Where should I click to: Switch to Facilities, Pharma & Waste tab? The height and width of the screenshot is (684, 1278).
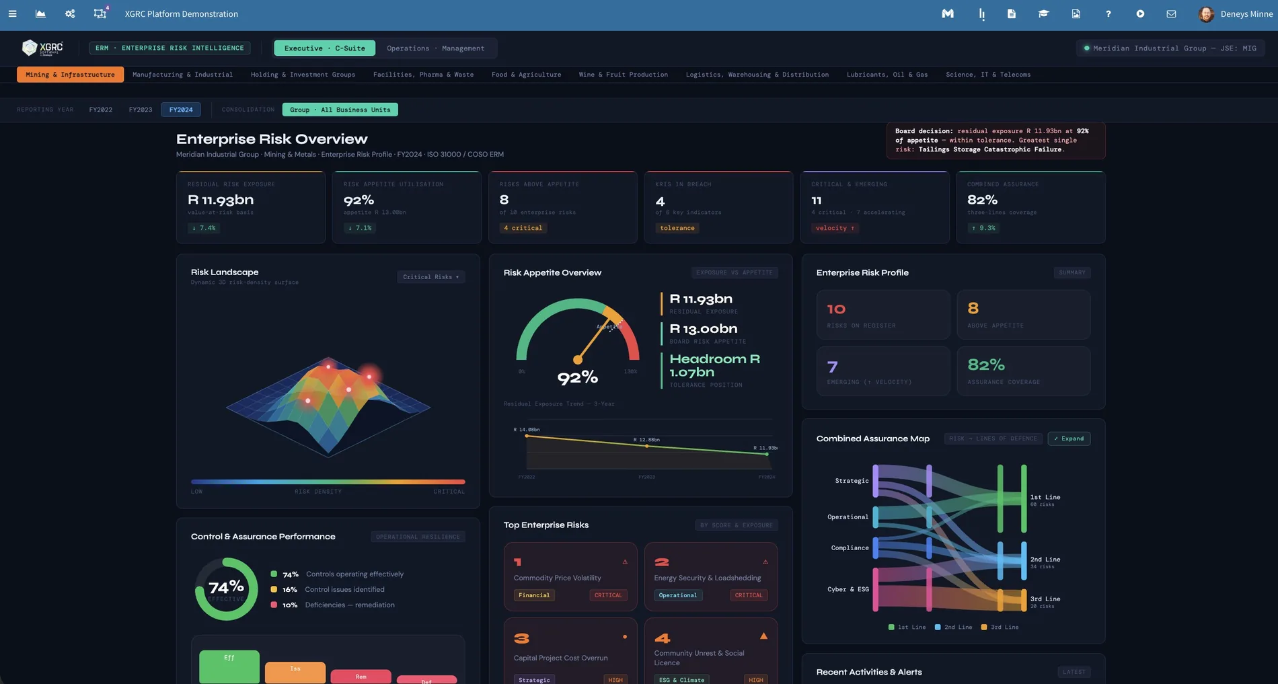423,75
